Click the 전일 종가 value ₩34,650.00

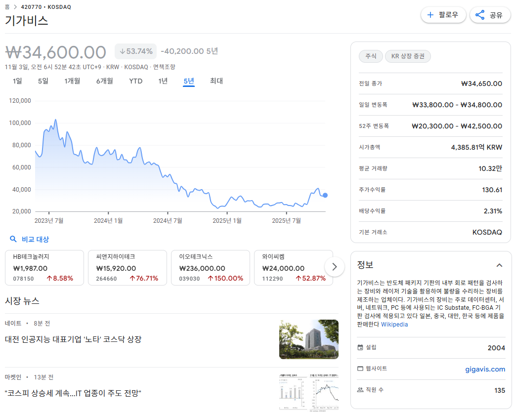point(481,83)
